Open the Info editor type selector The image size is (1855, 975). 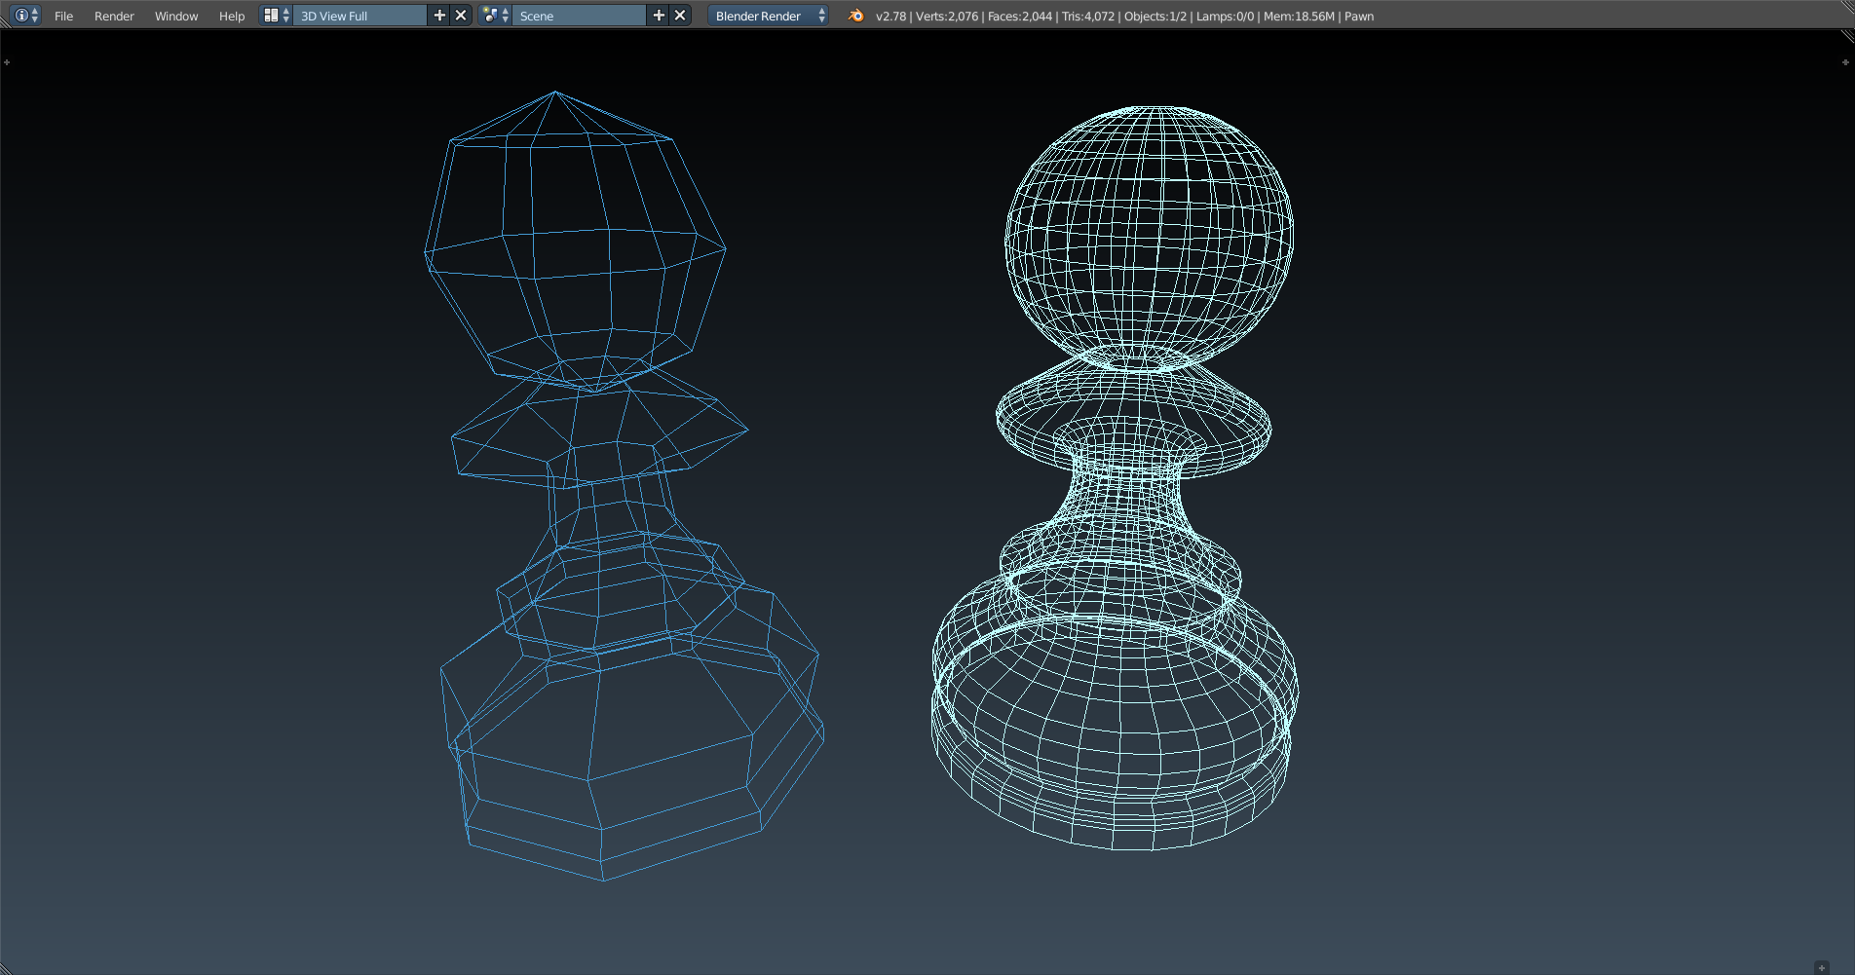[x=26, y=16]
